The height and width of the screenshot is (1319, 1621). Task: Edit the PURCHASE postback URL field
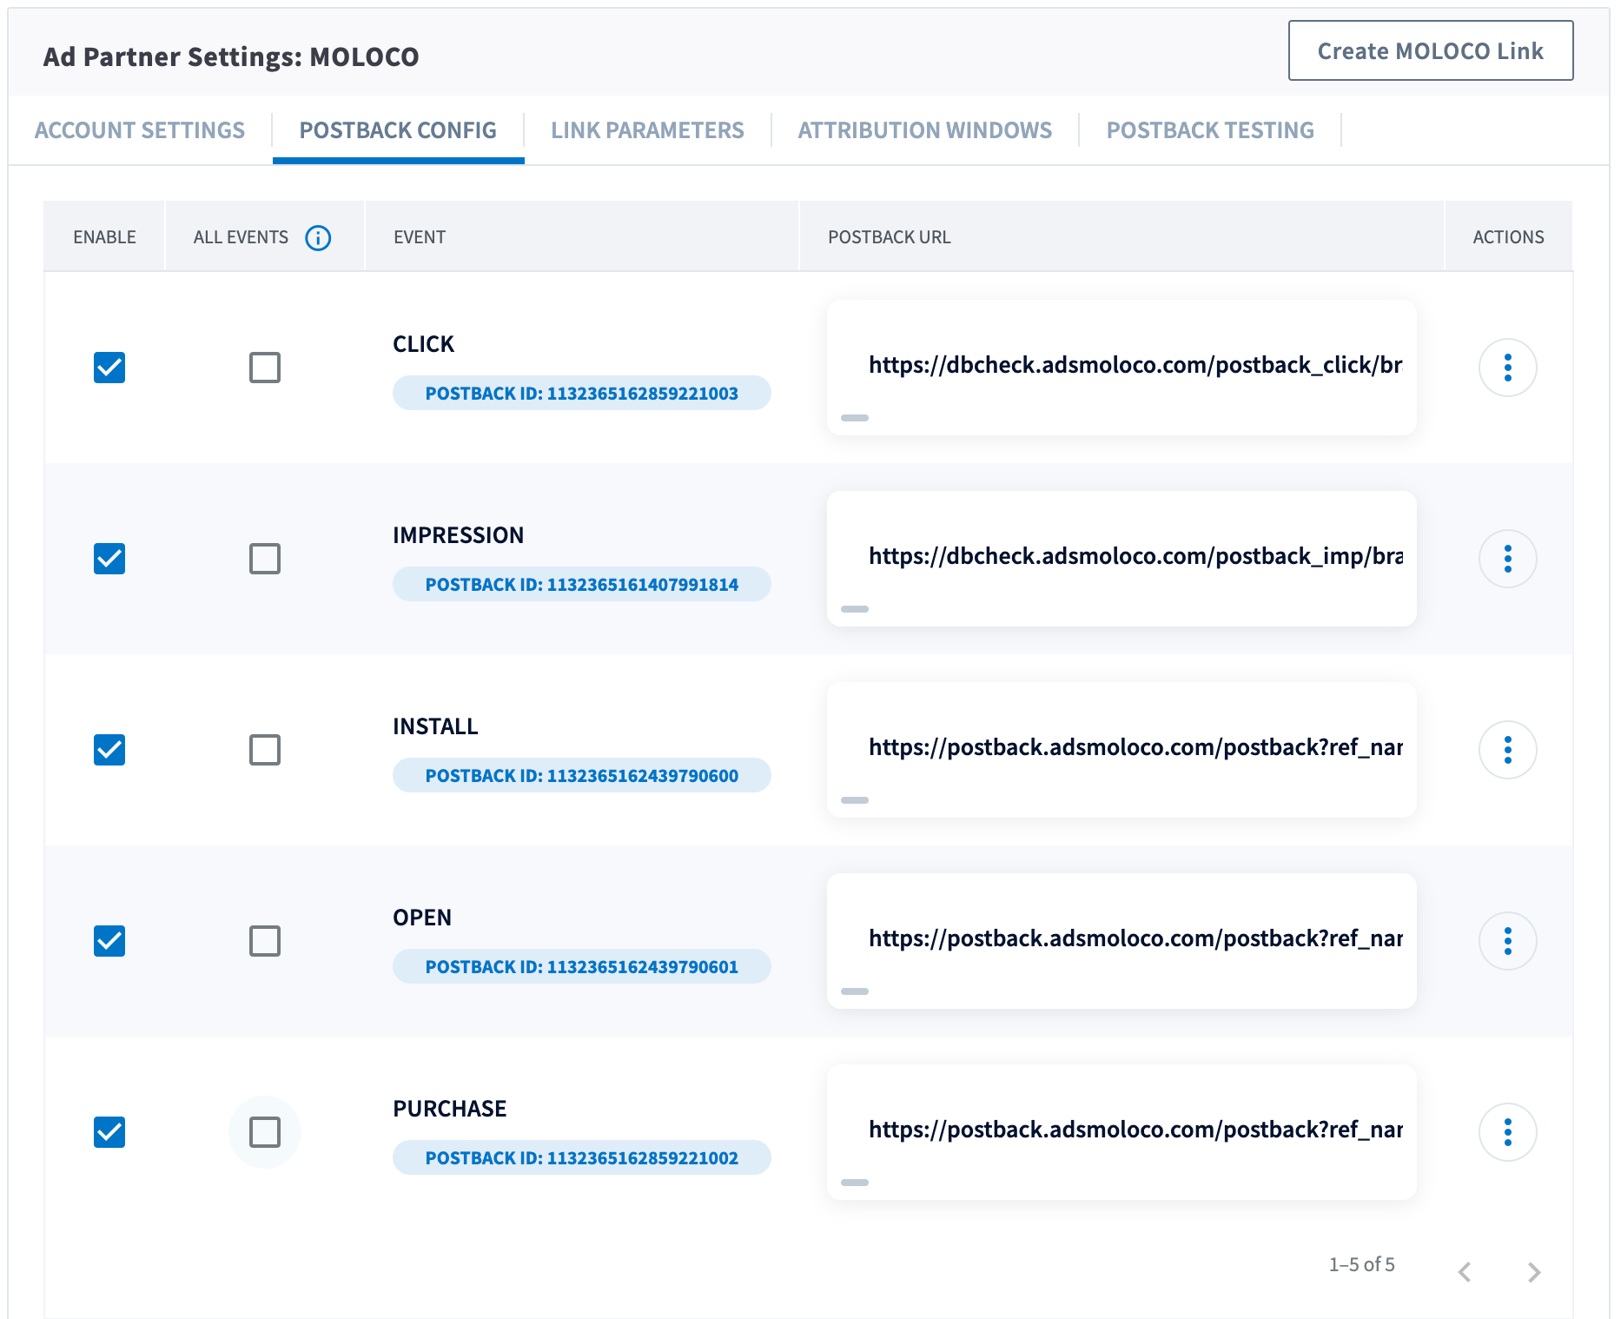pyautogui.click(x=1121, y=1132)
